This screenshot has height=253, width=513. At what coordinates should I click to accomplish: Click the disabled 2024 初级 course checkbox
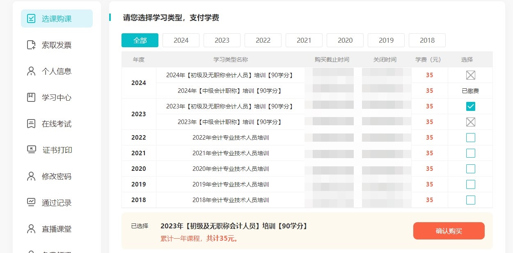coord(471,75)
